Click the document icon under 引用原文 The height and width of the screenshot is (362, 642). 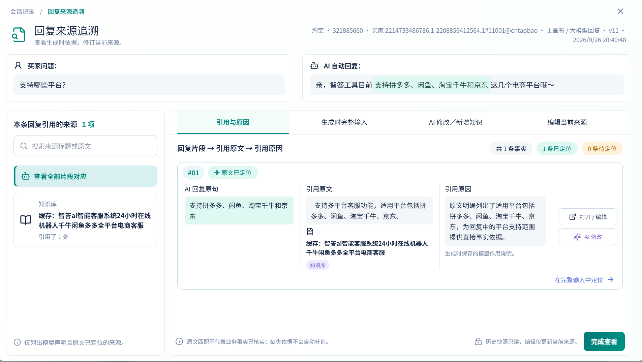click(310, 232)
